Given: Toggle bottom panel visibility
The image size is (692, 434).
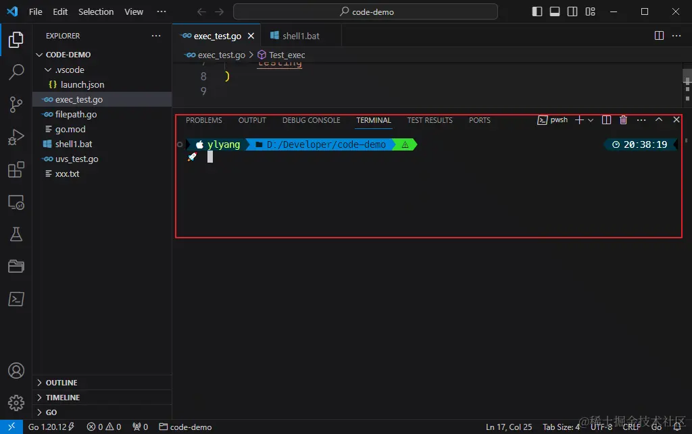Looking at the screenshot, I should (x=555, y=11).
